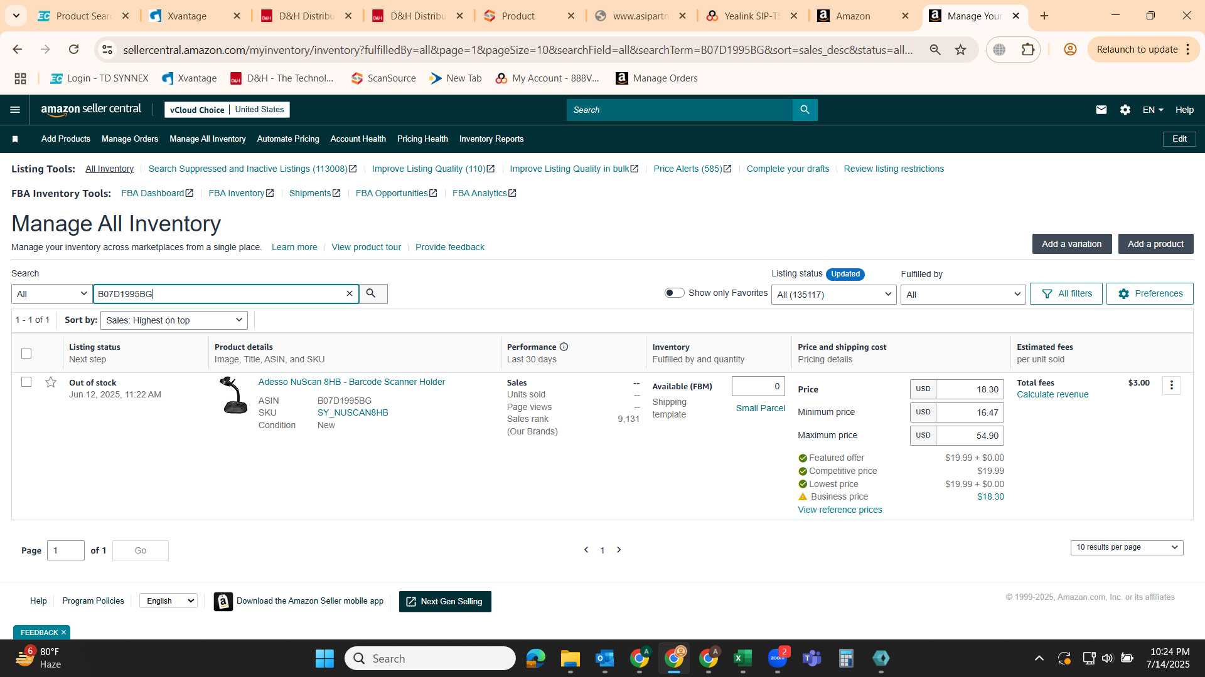Screen dimensions: 1205x677
Task: Open the mail messages icon
Action: click(1101, 110)
